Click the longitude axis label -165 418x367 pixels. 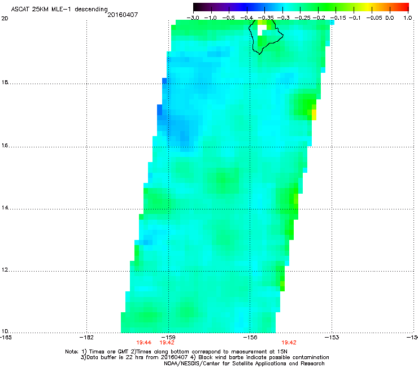[6, 338]
